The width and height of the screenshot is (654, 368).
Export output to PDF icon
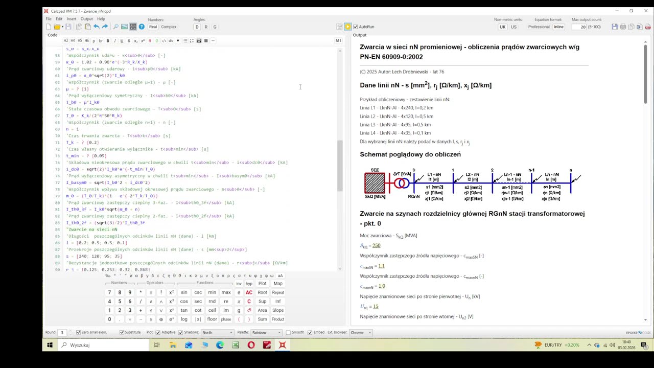coord(648,27)
